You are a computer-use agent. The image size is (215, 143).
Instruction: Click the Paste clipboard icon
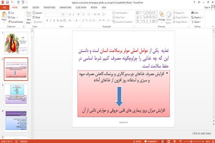pyautogui.click(x=4, y=15)
